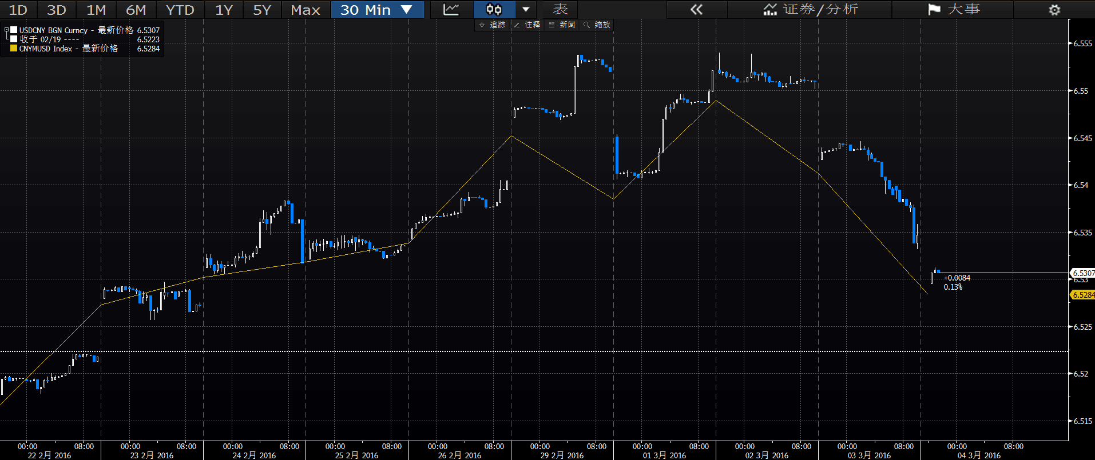The height and width of the screenshot is (460, 1095).
Task: Click the 04 3月 2016 date label
Action: (x=979, y=455)
